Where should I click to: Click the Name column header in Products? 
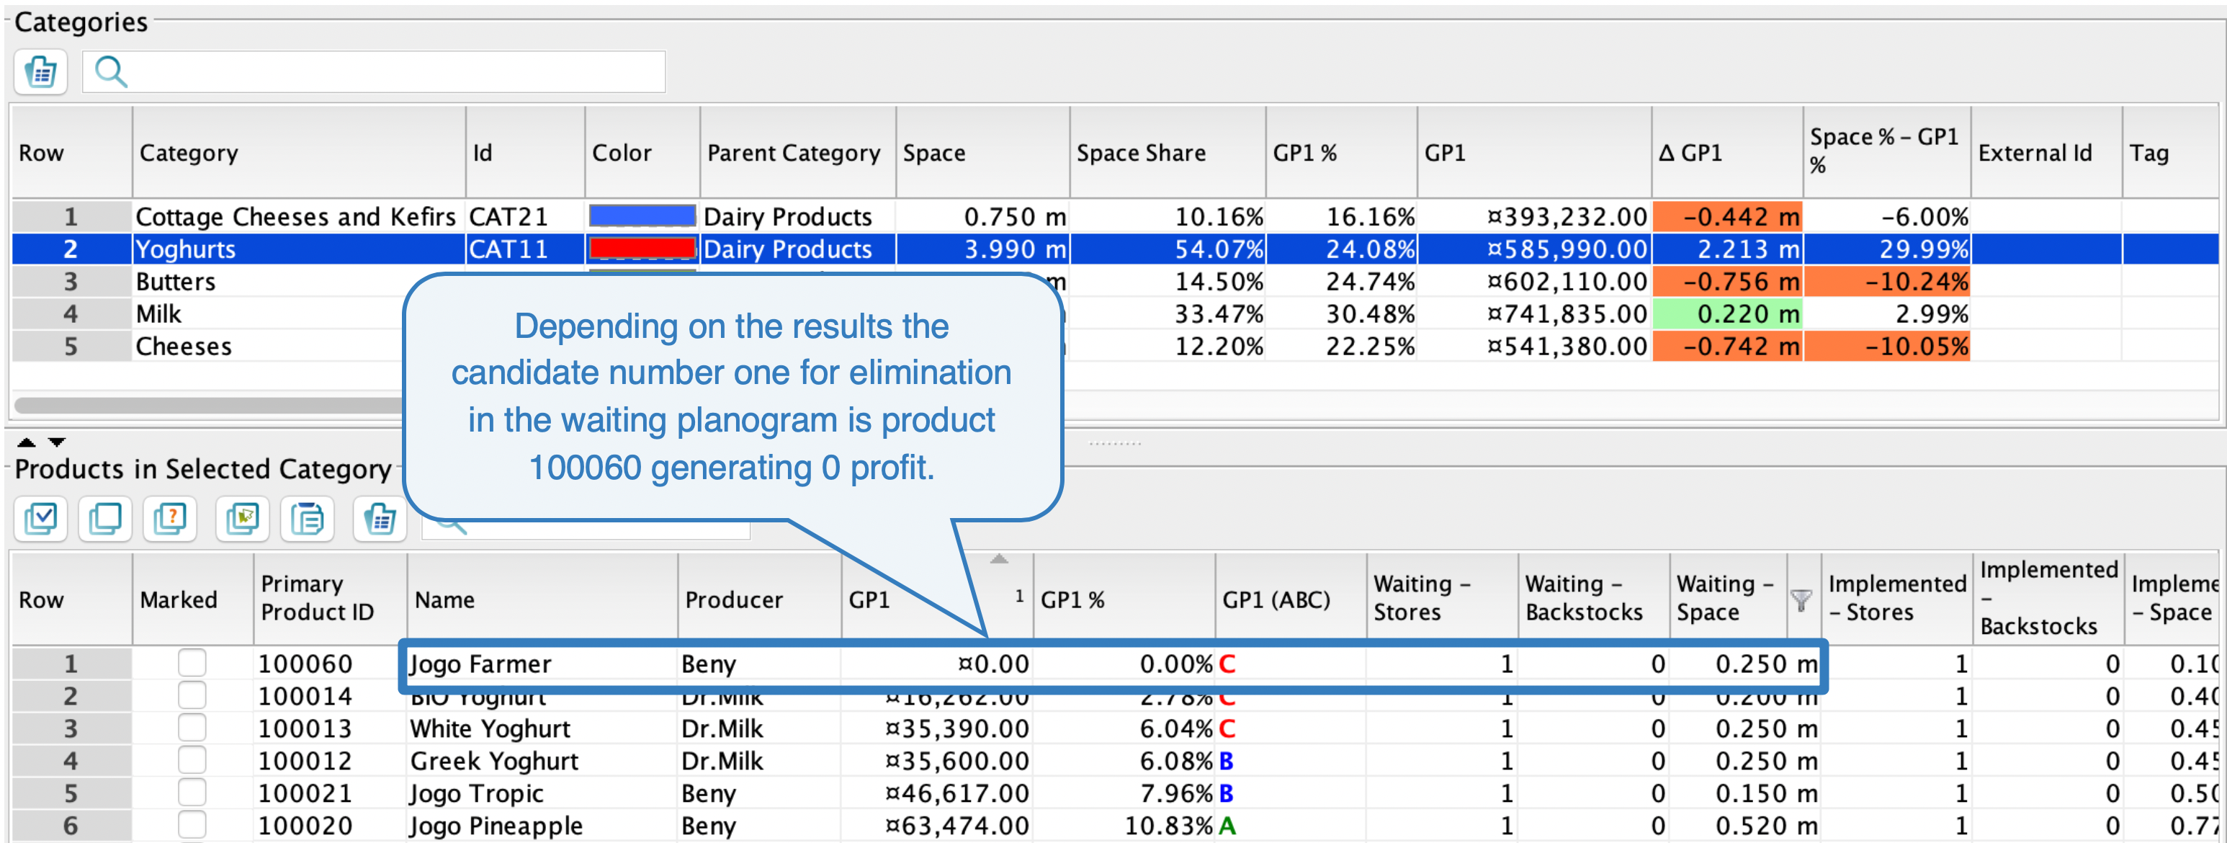[542, 598]
